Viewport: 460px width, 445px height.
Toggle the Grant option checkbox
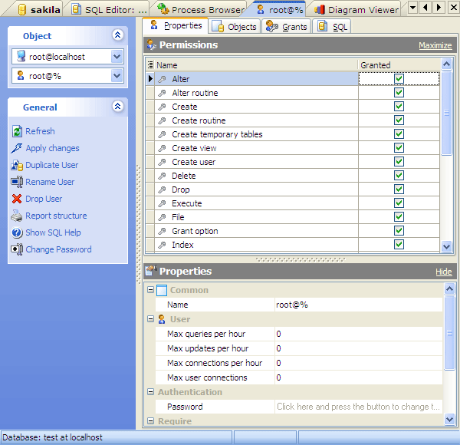(x=399, y=231)
